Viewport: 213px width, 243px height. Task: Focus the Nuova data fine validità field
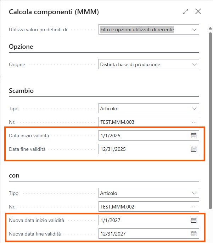tap(144, 234)
